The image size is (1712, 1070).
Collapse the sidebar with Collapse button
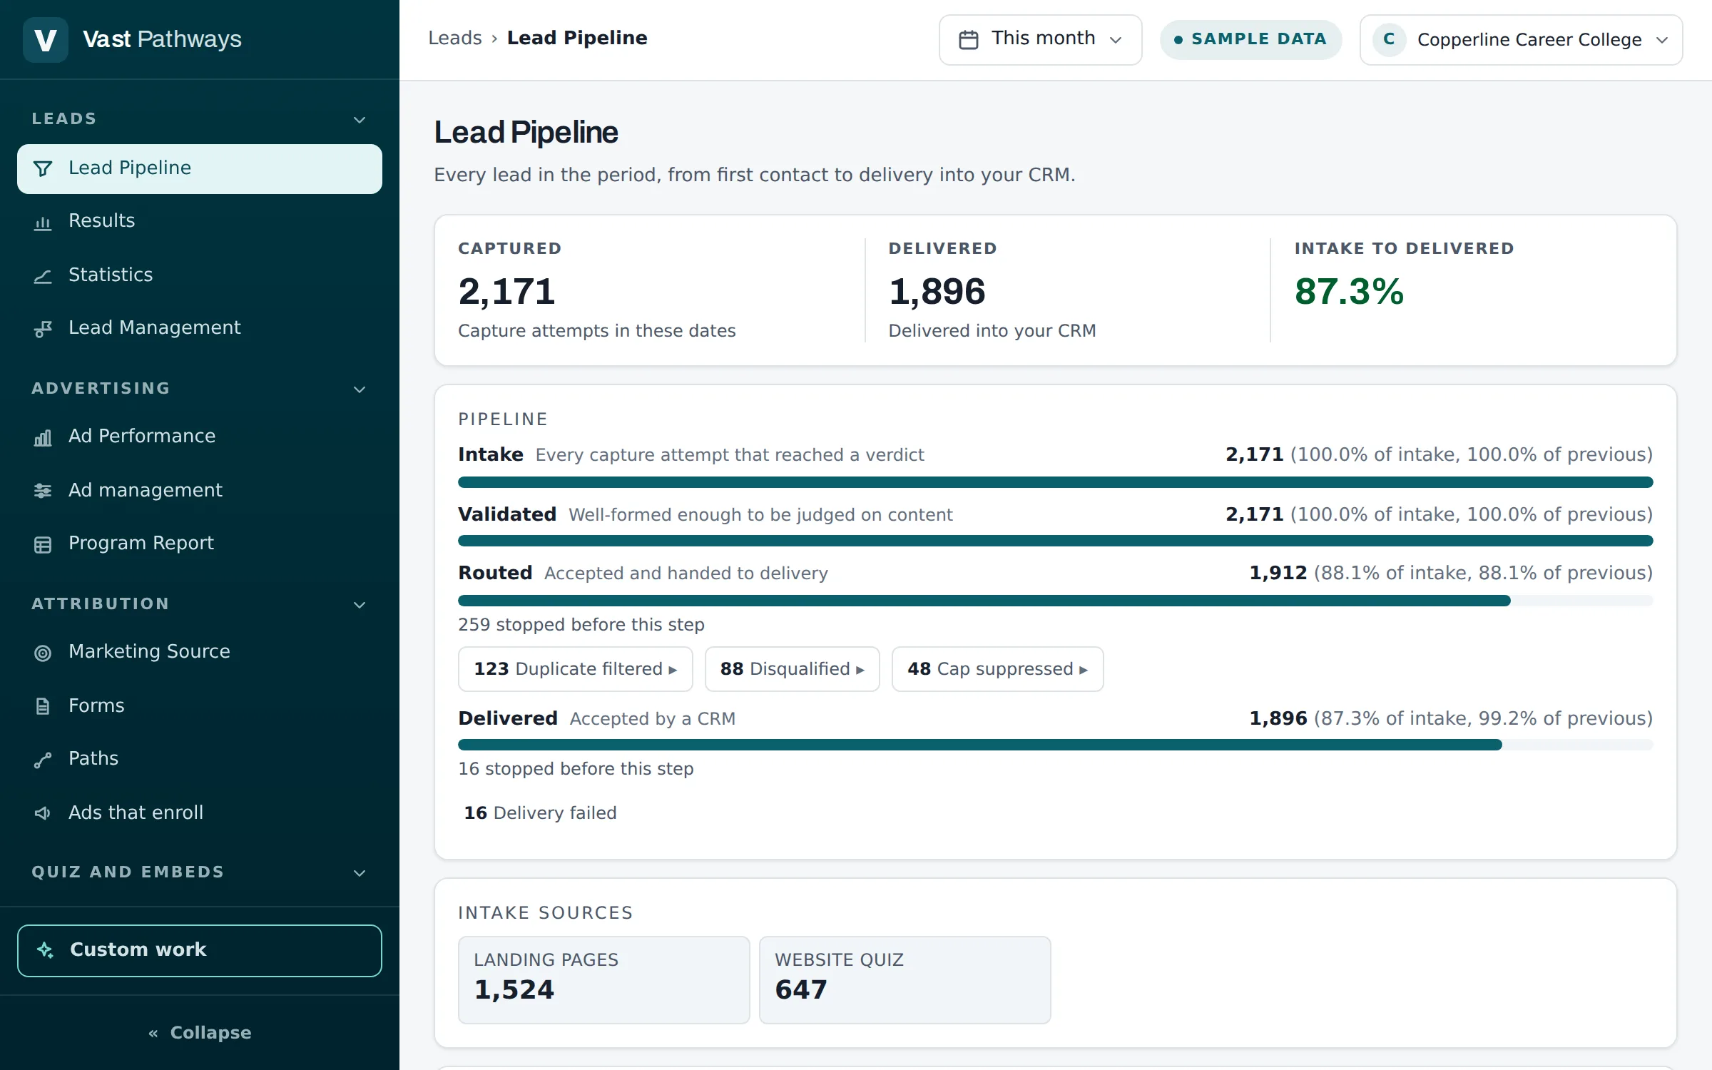pyautogui.click(x=200, y=1033)
